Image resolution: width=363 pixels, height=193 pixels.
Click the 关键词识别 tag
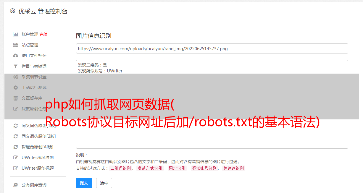(x=234, y=168)
